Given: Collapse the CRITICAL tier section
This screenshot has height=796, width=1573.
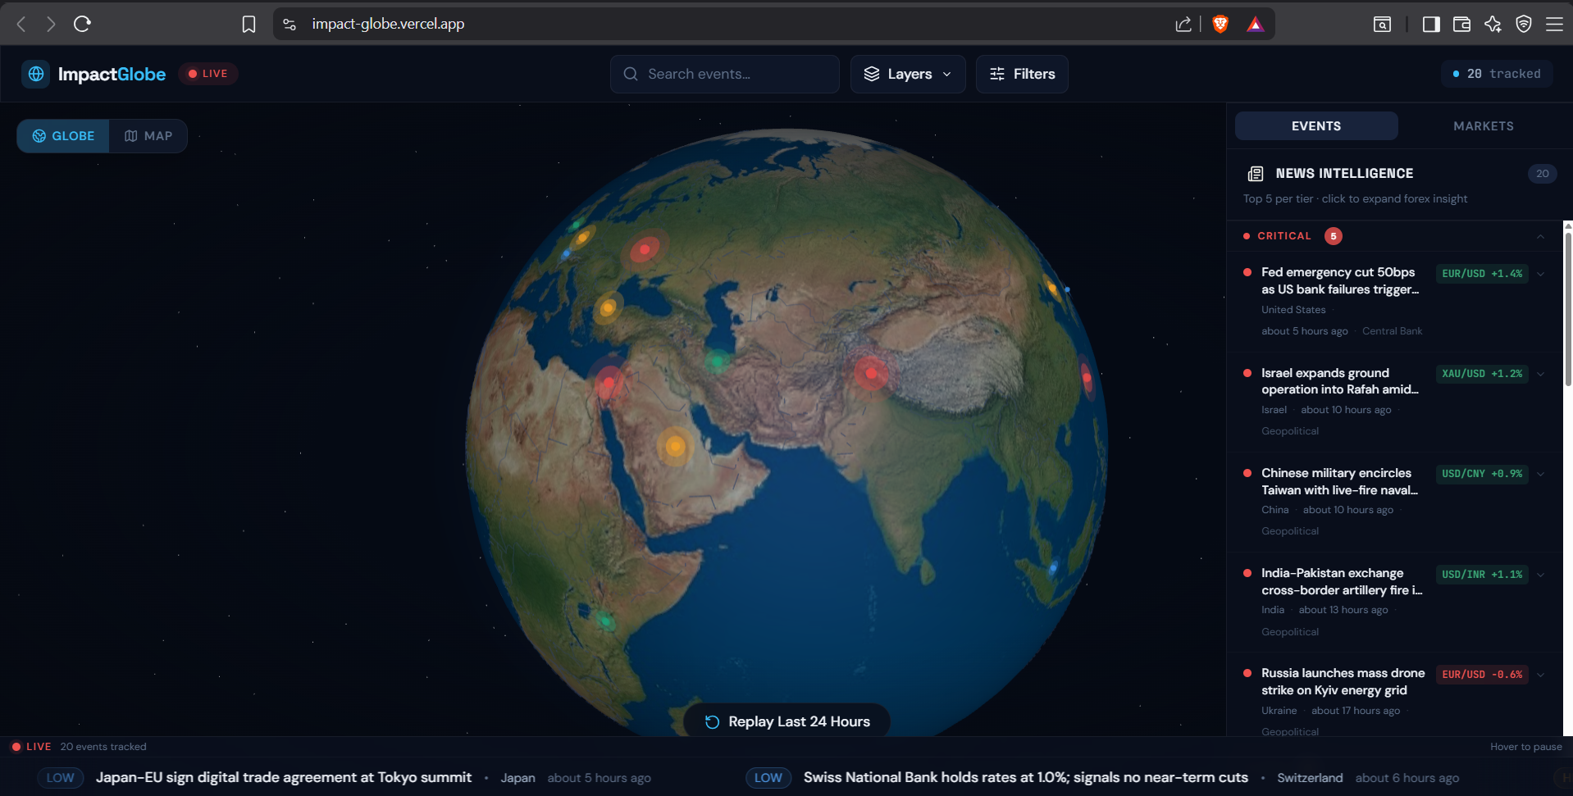Looking at the screenshot, I should [1540, 236].
